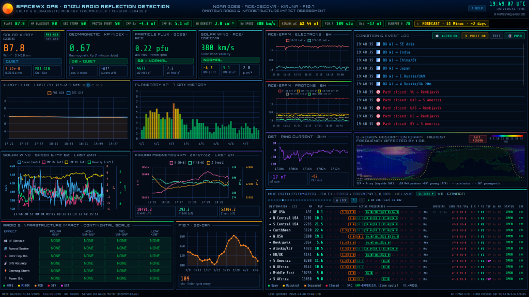The height and width of the screenshot is (297, 529).
Task: Select the Reykjavik destination row
Action: tap(289, 242)
